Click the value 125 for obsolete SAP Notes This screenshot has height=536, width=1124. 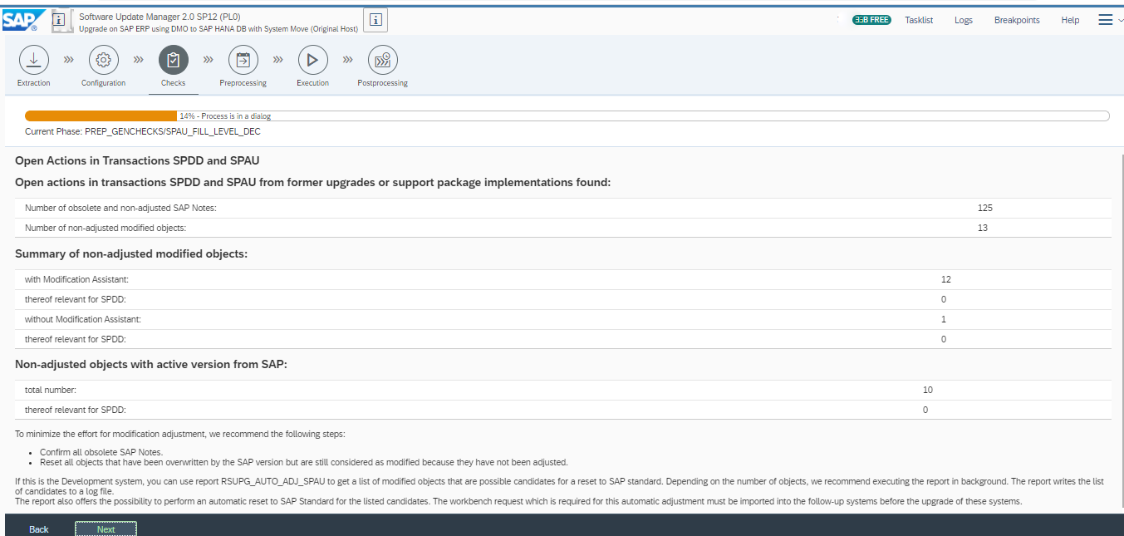pyautogui.click(x=985, y=208)
